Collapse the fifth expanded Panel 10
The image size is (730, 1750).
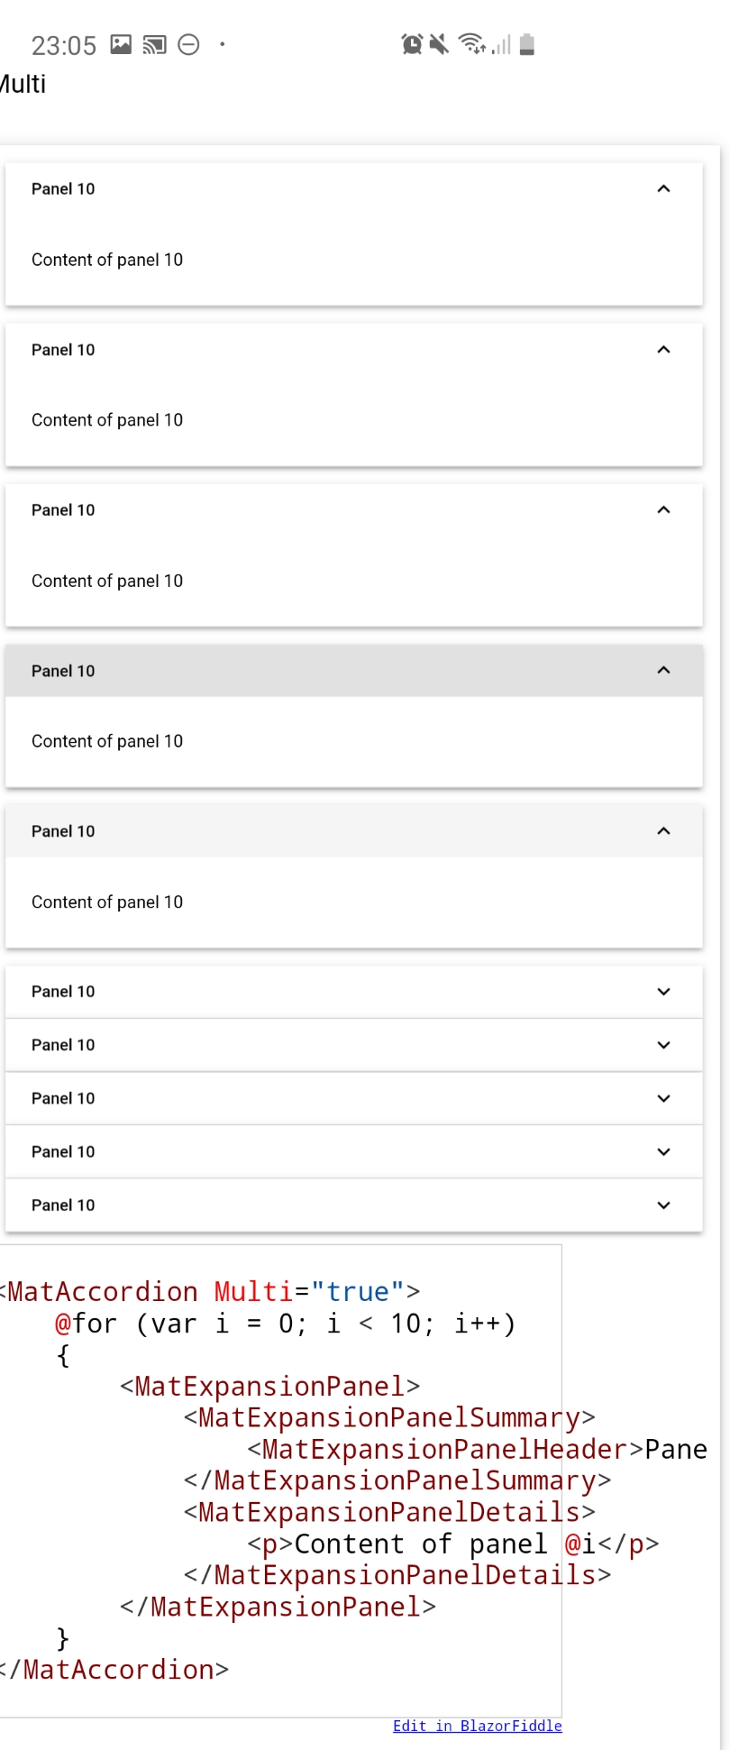point(664,830)
